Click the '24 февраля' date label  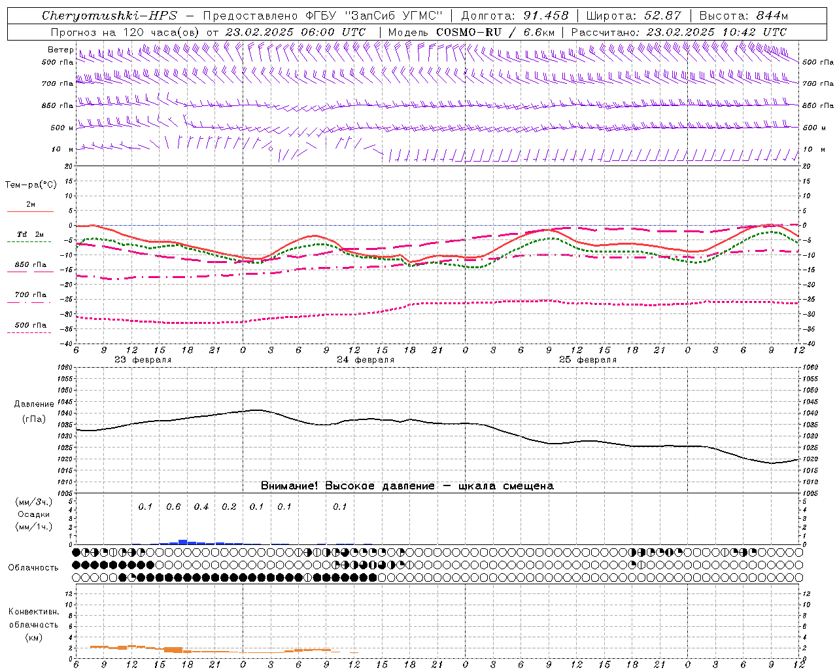(x=365, y=360)
